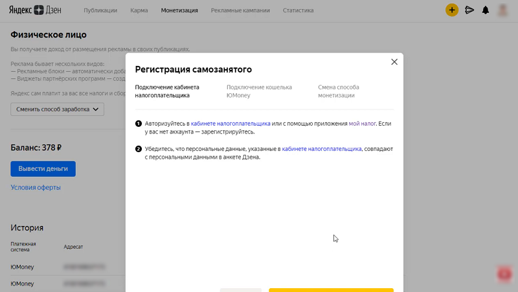The height and width of the screenshot is (292, 518).
Task: Click the Адресат column header
Action: tap(73, 247)
